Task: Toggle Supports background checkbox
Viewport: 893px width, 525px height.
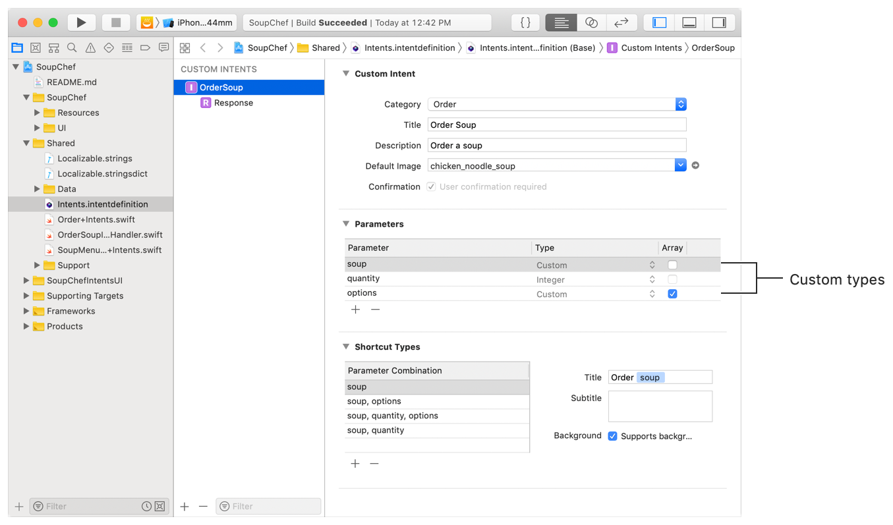Action: pyautogui.click(x=612, y=436)
